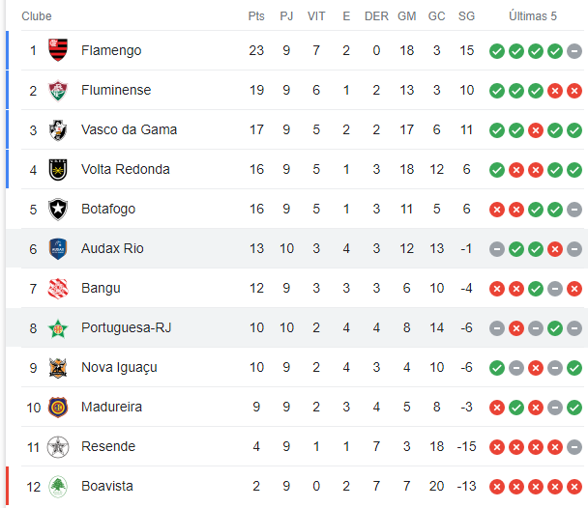
Task: Click the Portuguesa-RJ green star crest
Action: tap(58, 328)
